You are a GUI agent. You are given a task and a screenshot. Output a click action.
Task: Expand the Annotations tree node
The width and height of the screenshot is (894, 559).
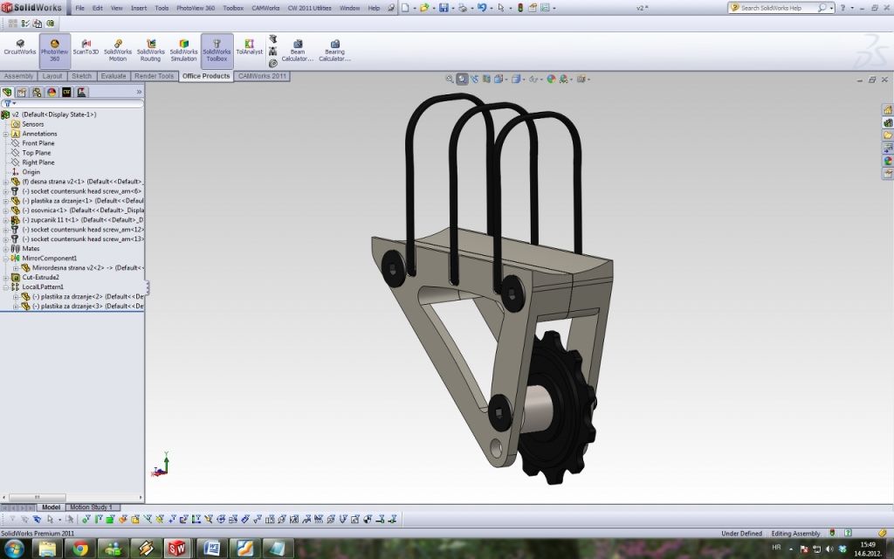coord(6,134)
